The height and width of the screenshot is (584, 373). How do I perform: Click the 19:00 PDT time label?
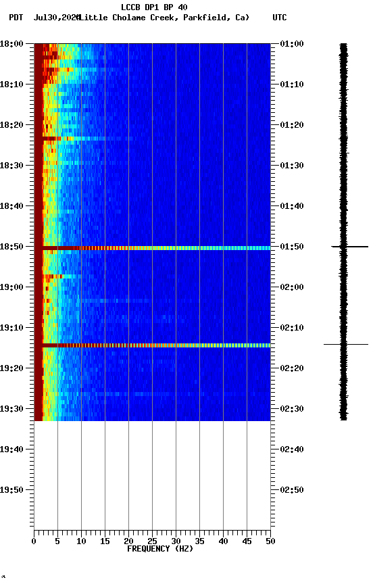[x=11, y=287]
